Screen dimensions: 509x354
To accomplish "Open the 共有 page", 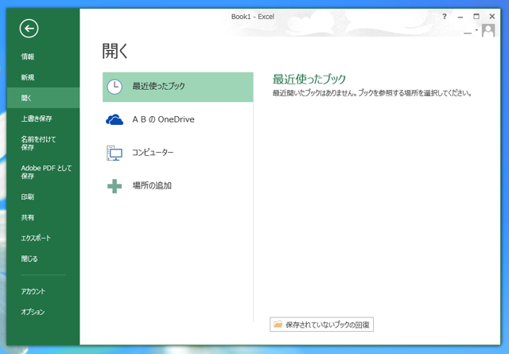I will click(43, 217).
